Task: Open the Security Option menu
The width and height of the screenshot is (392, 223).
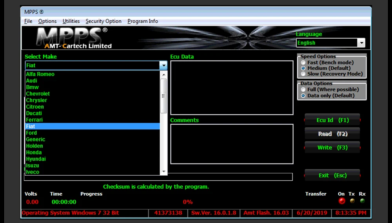Action: (x=103, y=21)
